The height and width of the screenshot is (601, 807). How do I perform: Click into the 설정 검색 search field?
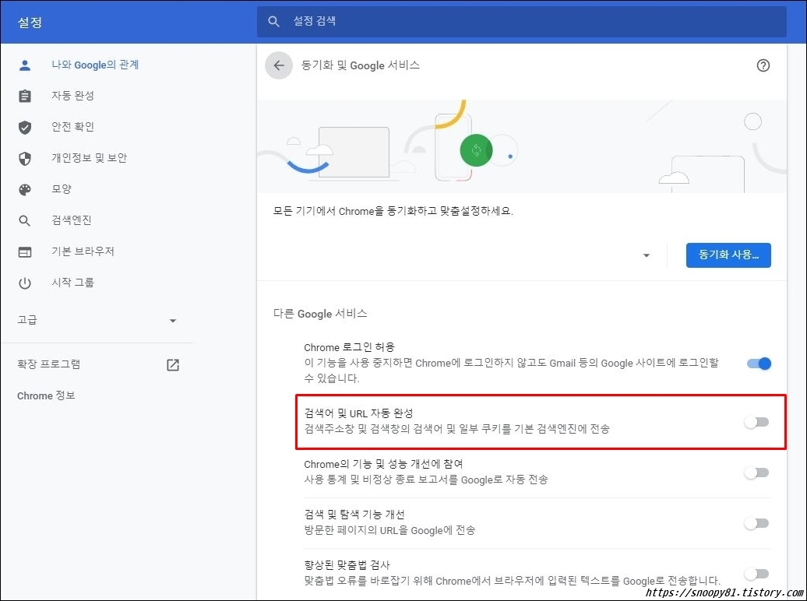521,22
